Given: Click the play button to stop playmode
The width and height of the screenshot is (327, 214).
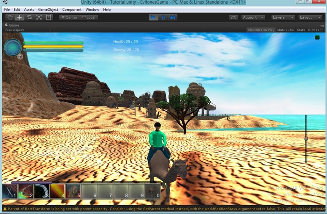Looking at the screenshot, I should 154,17.
